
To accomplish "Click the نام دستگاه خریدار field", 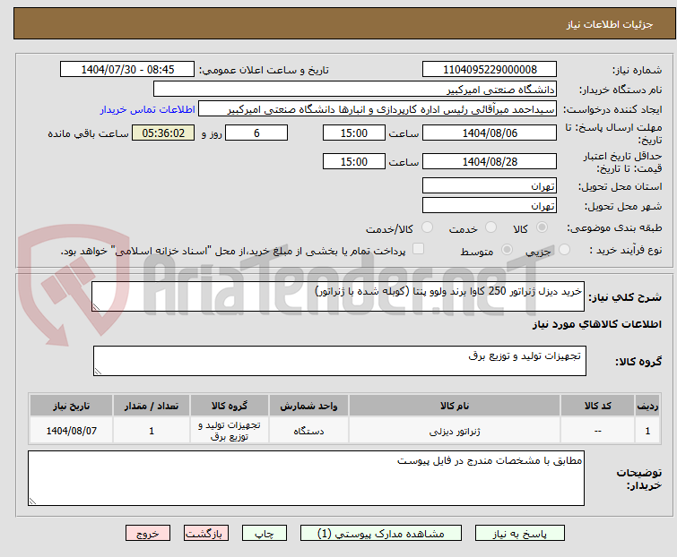I will 355,90.
